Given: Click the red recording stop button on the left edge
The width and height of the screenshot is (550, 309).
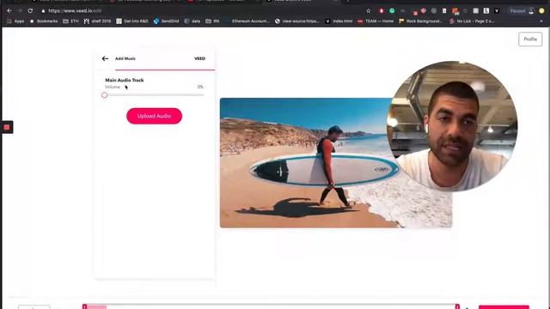Looking at the screenshot, I should [7, 127].
